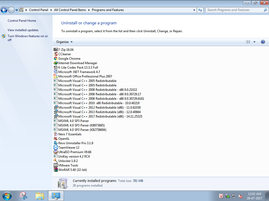The height and width of the screenshot is (201, 269).
Task: Click the VMware Tools icon
Action: click(56, 165)
